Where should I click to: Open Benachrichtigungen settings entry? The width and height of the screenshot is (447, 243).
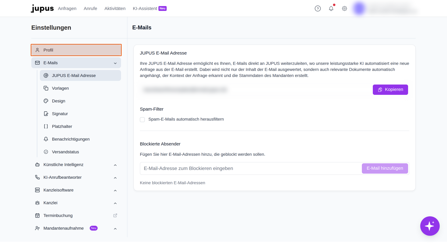point(80,139)
